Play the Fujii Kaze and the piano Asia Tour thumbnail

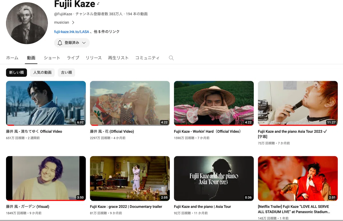coord(214,178)
